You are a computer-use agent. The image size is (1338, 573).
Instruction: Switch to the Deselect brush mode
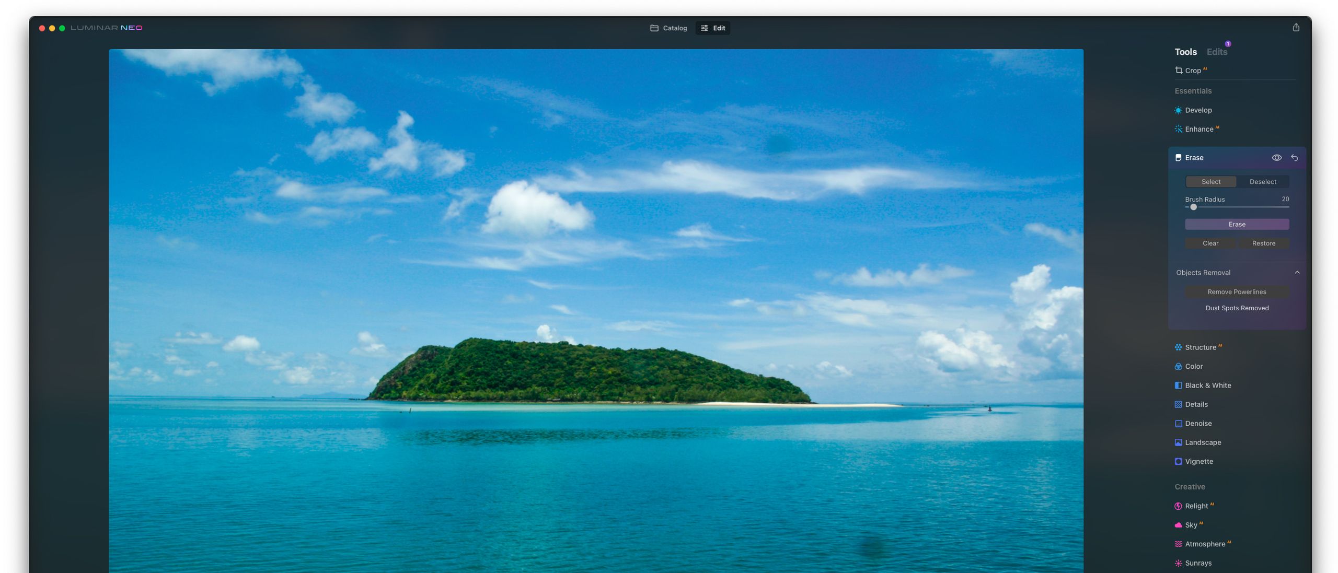coord(1263,182)
